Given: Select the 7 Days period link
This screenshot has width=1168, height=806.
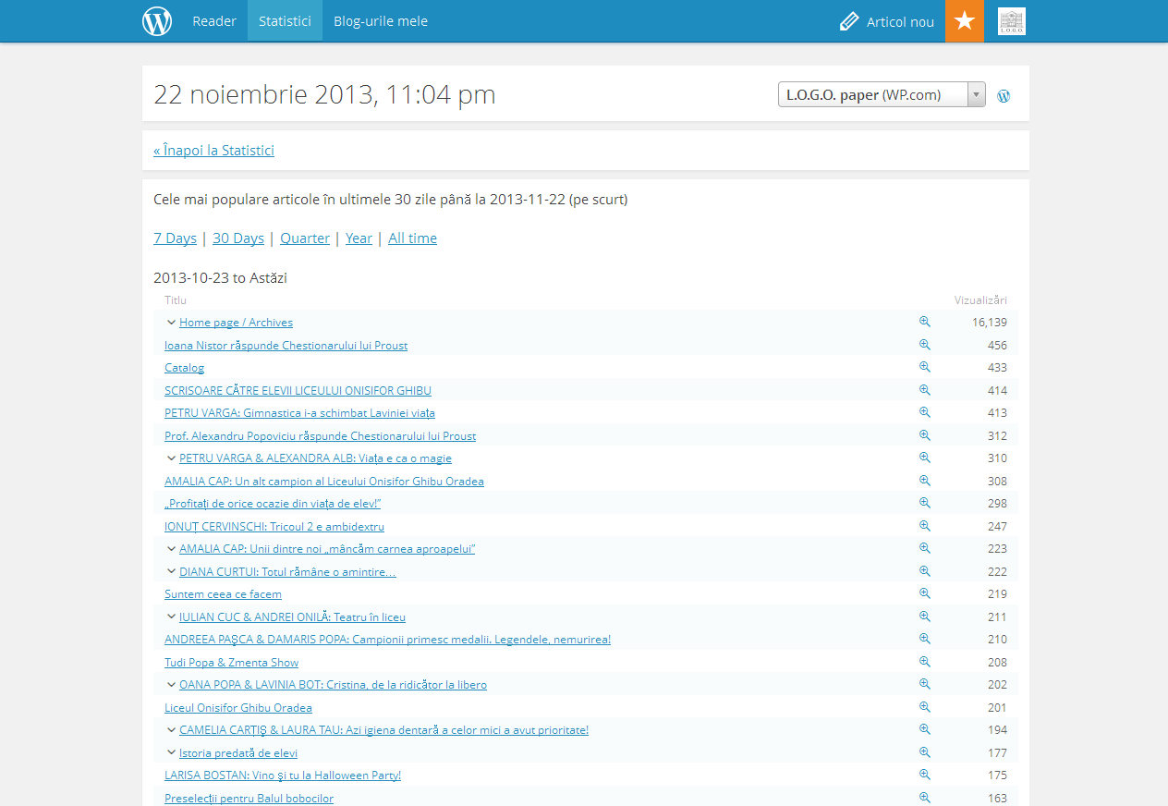Looking at the screenshot, I should [175, 238].
